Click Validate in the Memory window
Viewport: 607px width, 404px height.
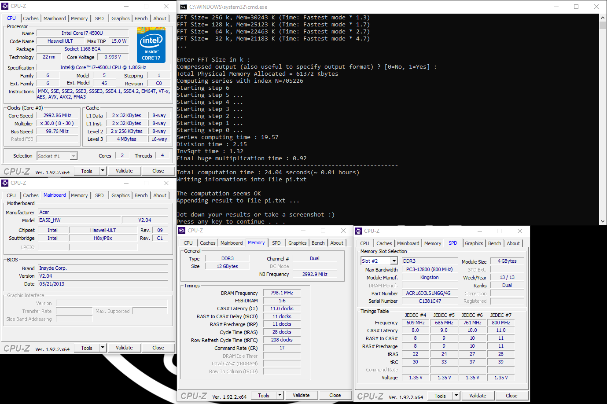(301, 395)
